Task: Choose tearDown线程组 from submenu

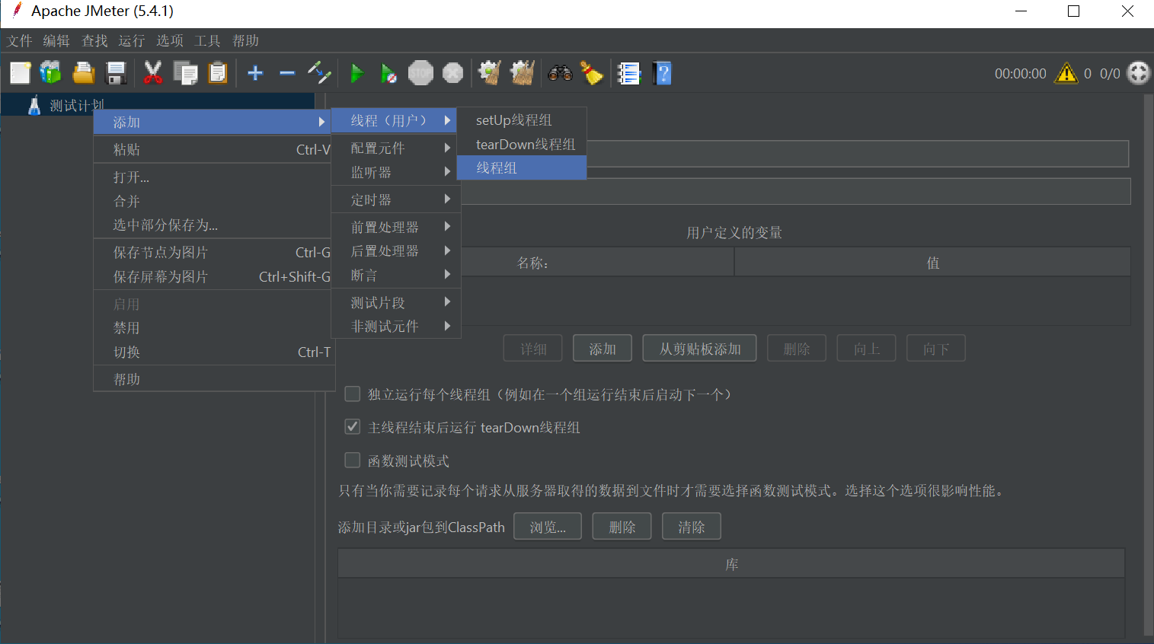Action: point(522,144)
